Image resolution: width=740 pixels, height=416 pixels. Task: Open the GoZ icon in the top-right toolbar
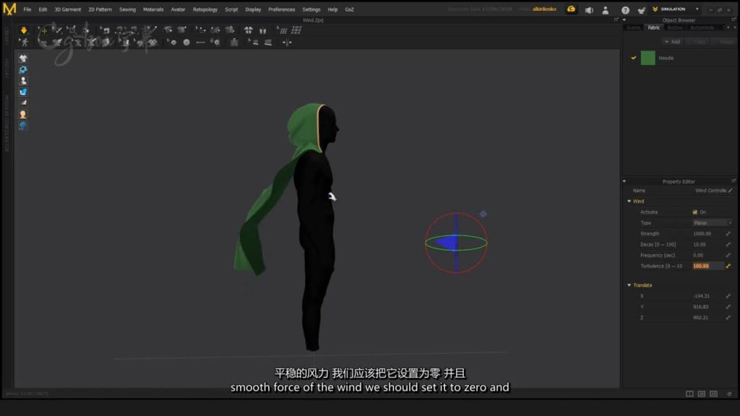[641, 9]
